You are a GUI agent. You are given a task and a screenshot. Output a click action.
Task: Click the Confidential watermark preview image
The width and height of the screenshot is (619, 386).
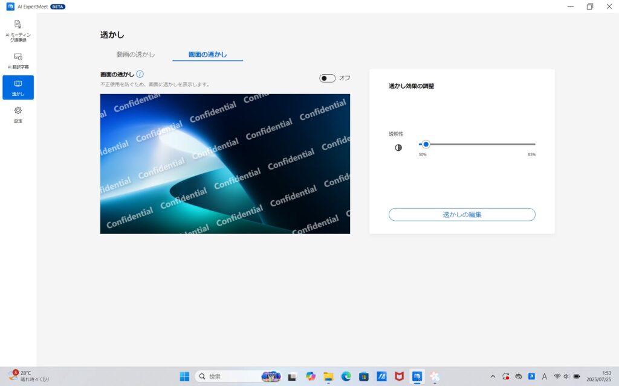pyautogui.click(x=224, y=163)
